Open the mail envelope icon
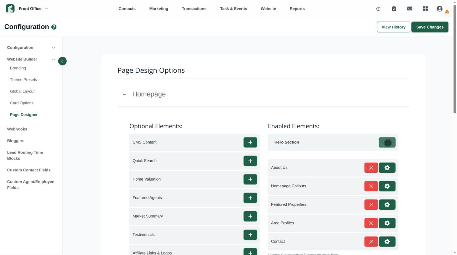Viewport: 457px width, 255px height. click(x=410, y=9)
